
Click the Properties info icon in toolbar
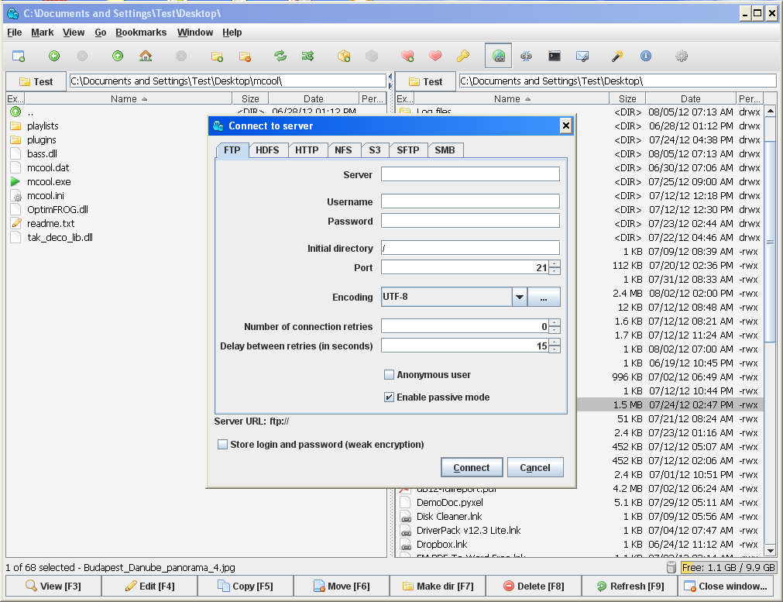tap(645, 56)
